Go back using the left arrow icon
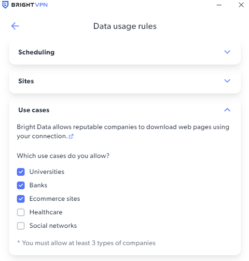This screenshot has height=261, width=249. click(x=15, y=26)
